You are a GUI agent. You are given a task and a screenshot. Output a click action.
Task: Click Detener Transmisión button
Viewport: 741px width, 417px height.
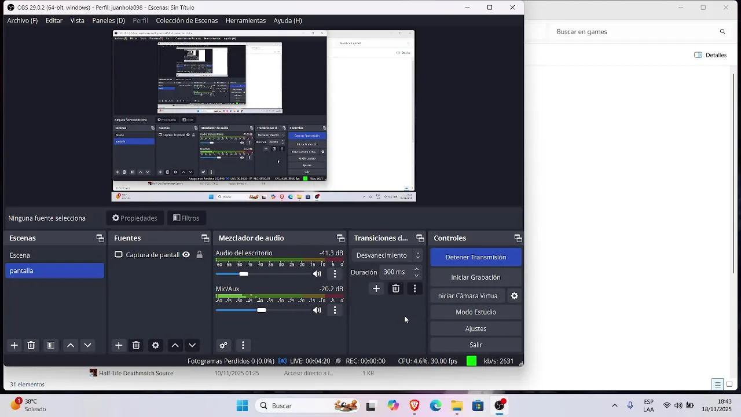pos(476,257)
